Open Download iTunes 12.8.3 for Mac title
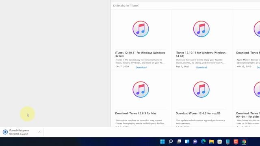The image size is (260, 146). pos(136,114)
